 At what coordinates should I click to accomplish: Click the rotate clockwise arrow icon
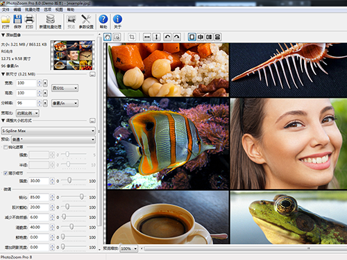tap(176, 37)
